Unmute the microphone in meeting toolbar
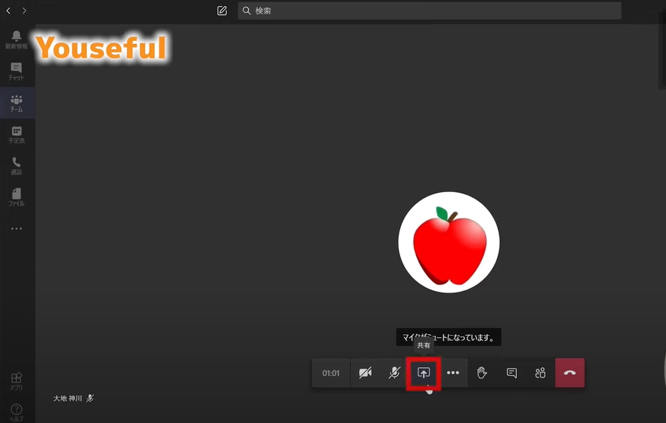Image resolution: width=666 pixels, height=423 pixels. [394, 373]
